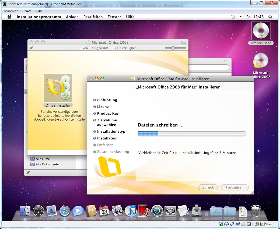
Task: Open iCal calendar icon in dock
Action: click(x=104, y=211)
